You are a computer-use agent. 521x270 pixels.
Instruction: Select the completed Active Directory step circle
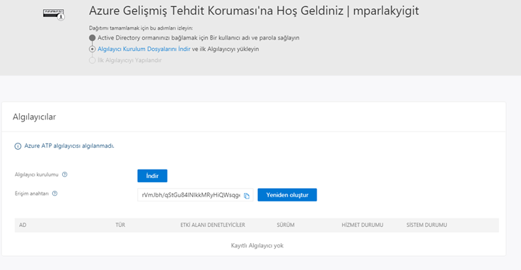pyautogui.click(x=93, y=38)
